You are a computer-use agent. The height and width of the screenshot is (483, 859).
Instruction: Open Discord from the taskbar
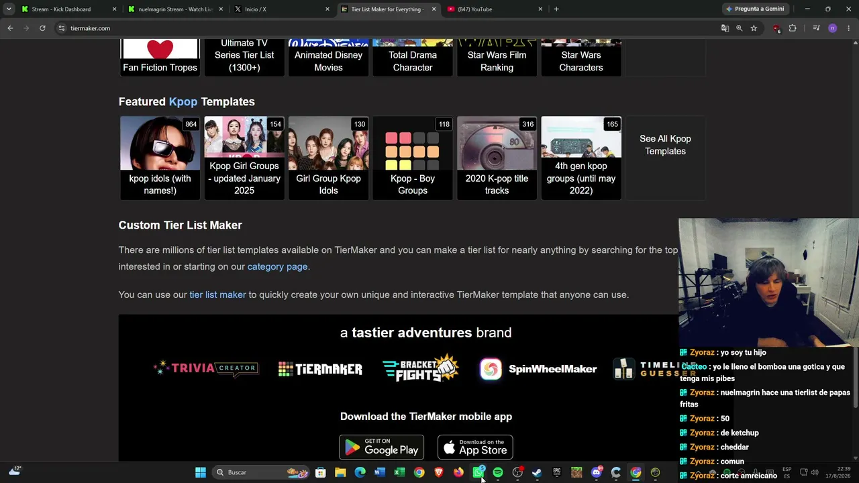point(596,472)
